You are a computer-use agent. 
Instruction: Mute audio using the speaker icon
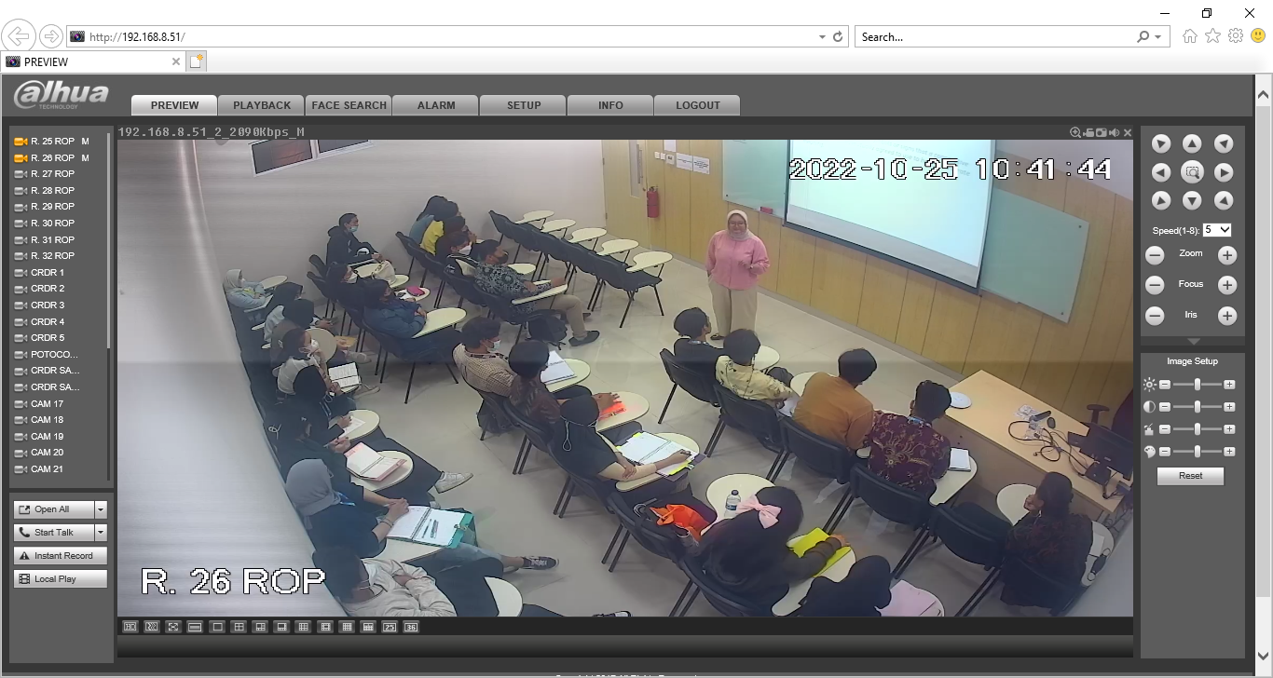click(x=1115, y=132)
